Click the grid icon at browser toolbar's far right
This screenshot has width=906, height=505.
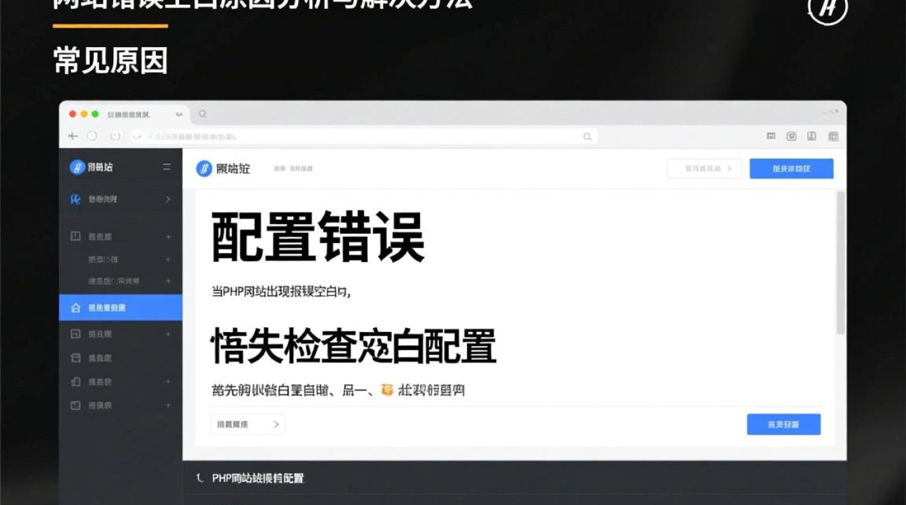coord(833,136)
